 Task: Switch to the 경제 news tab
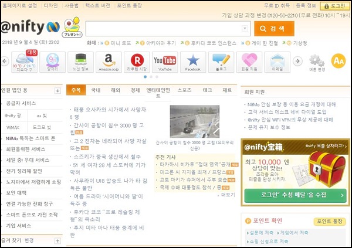click(x=136, y=90)
